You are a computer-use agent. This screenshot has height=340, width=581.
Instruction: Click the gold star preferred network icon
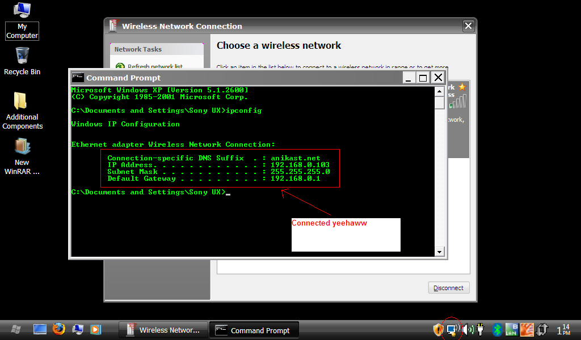[x=462, y=87]
